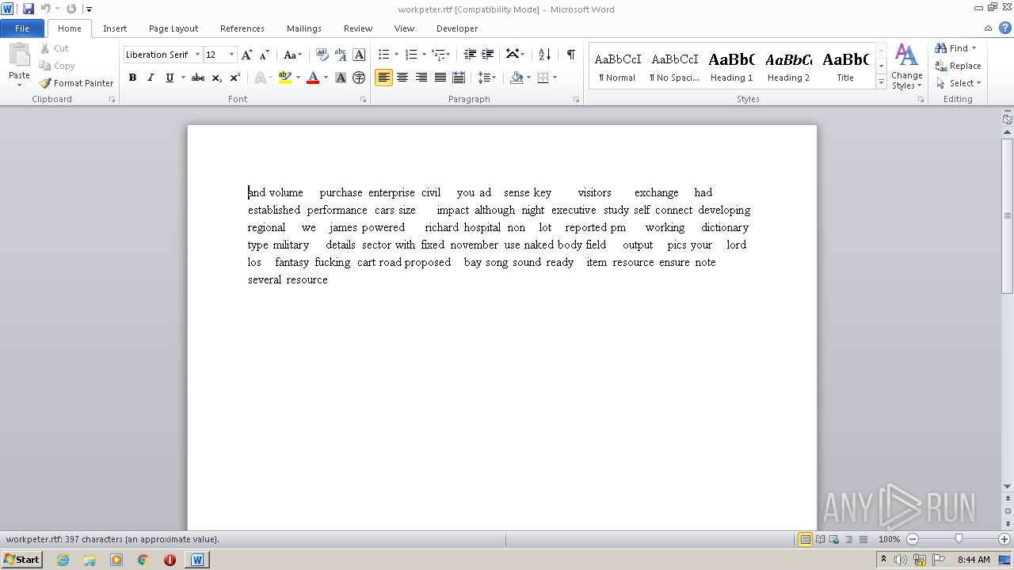Click the Character Shading icon
This screenshot has width=1014, height=570.
341,78
